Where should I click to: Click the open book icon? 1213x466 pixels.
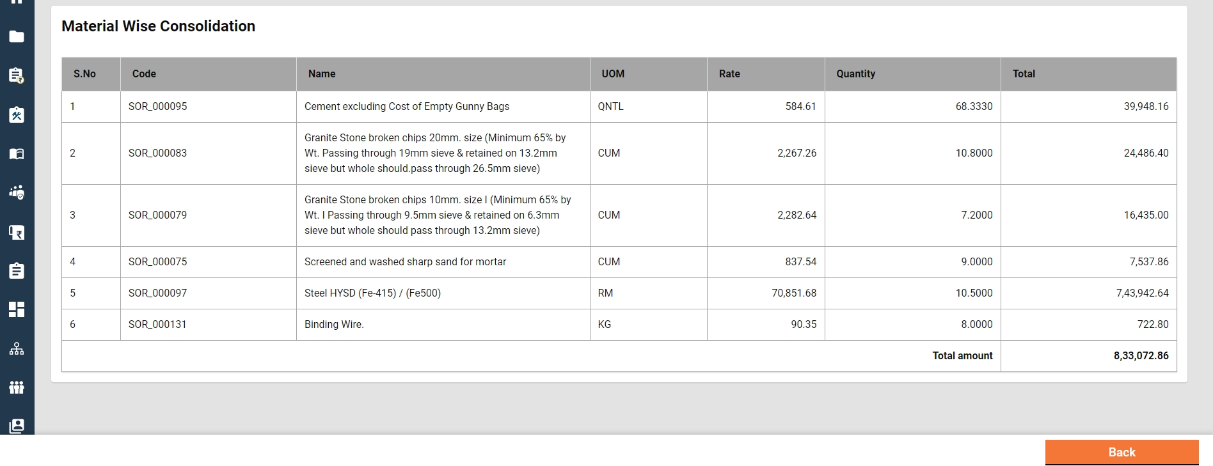pyautogui.click(x=17, y=153)
